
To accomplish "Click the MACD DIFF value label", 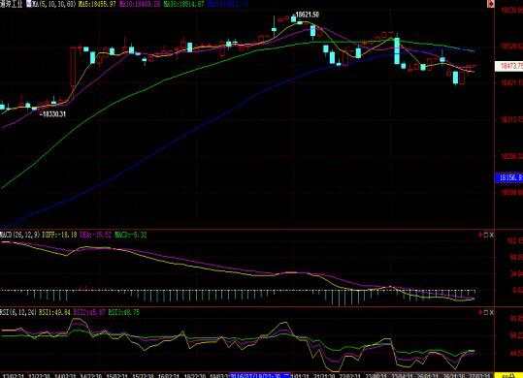I will (59, 235).
